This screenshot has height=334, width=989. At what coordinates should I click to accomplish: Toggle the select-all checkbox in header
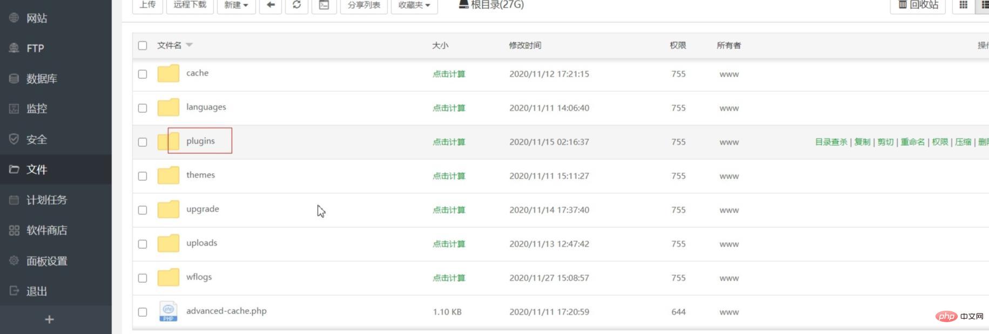143,45
